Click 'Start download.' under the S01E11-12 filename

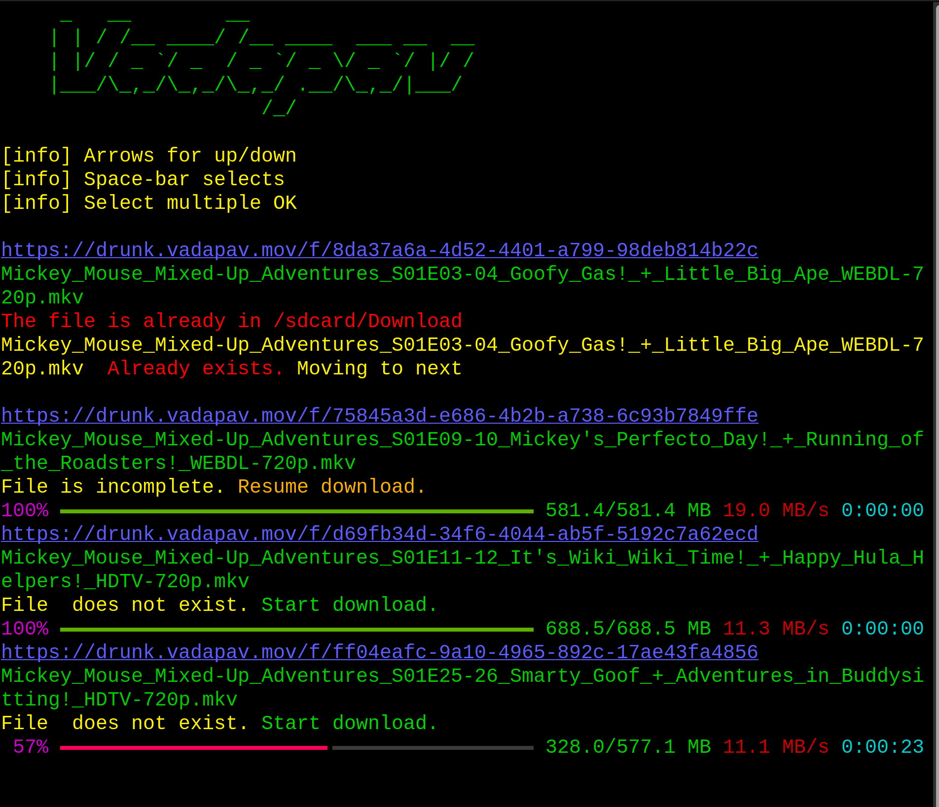pos(350,605)
